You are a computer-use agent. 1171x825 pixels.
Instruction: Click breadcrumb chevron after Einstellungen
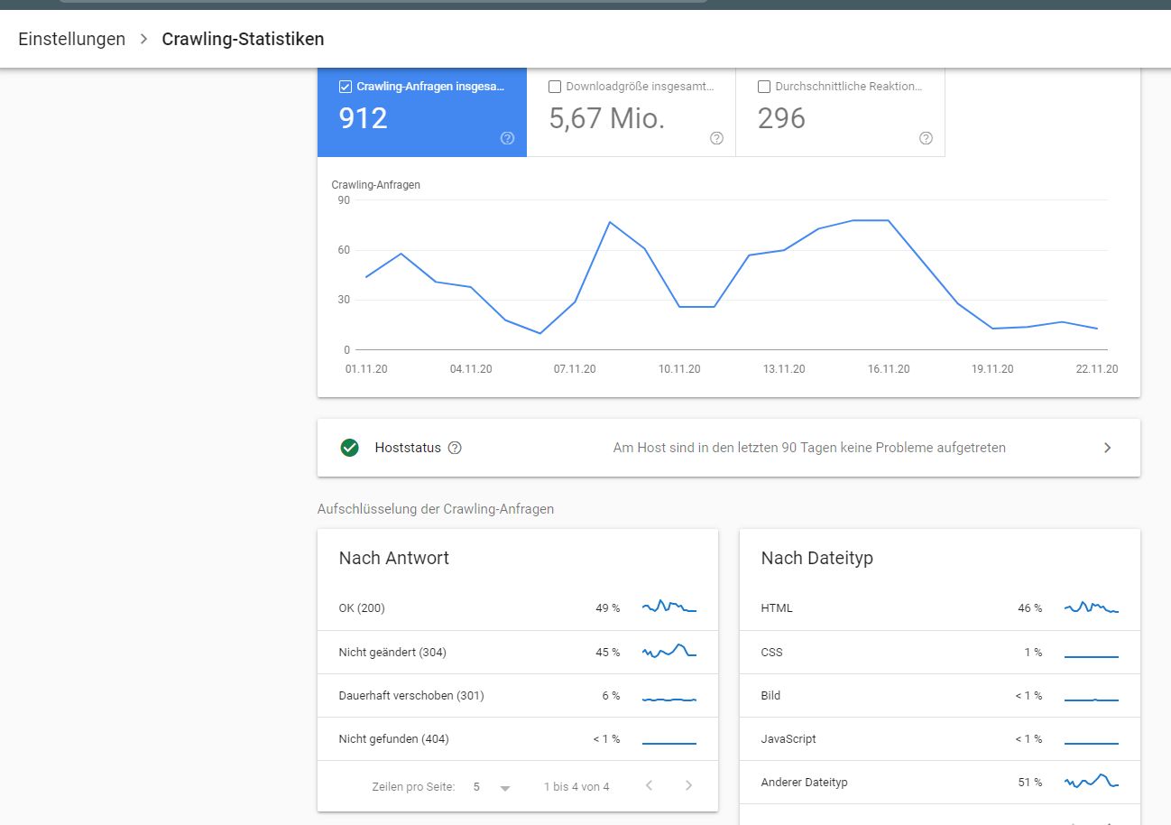[143, 39]
